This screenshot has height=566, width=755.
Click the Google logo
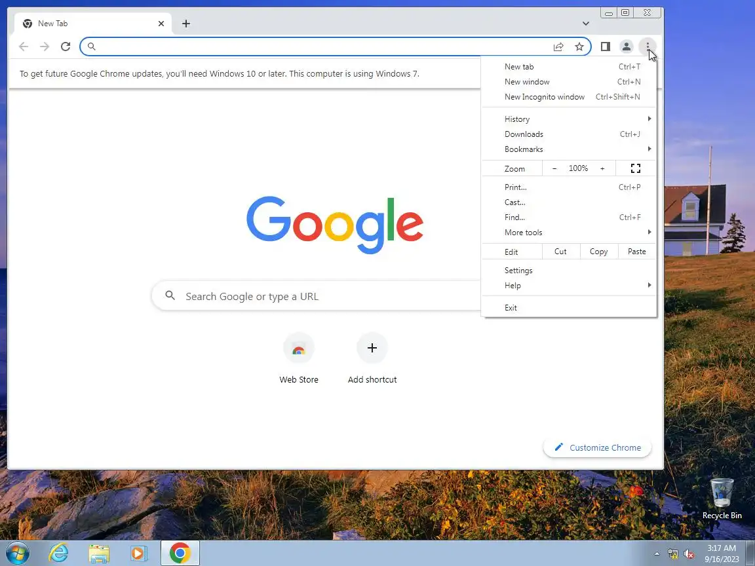pos(335,224)
